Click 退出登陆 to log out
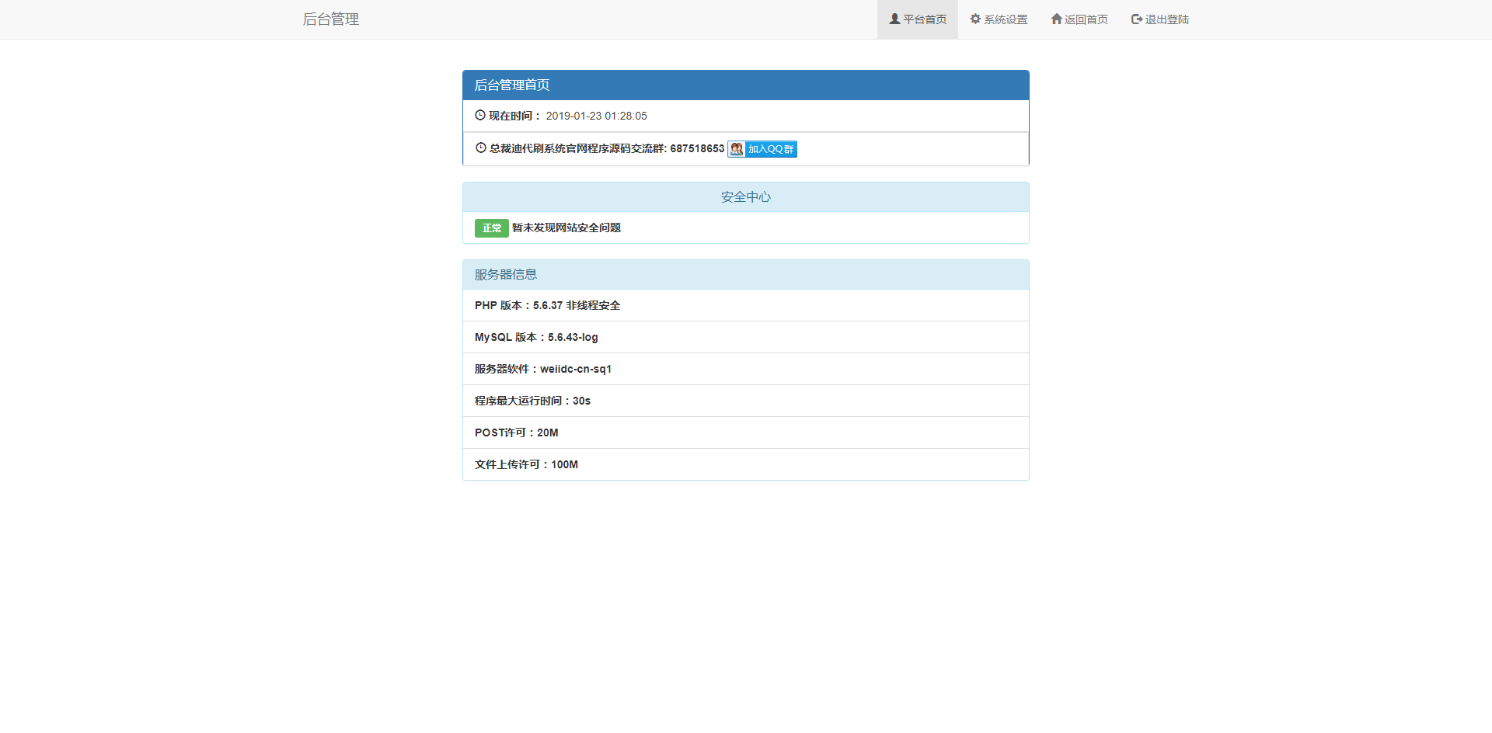1492x733 pixels. 1160,19
